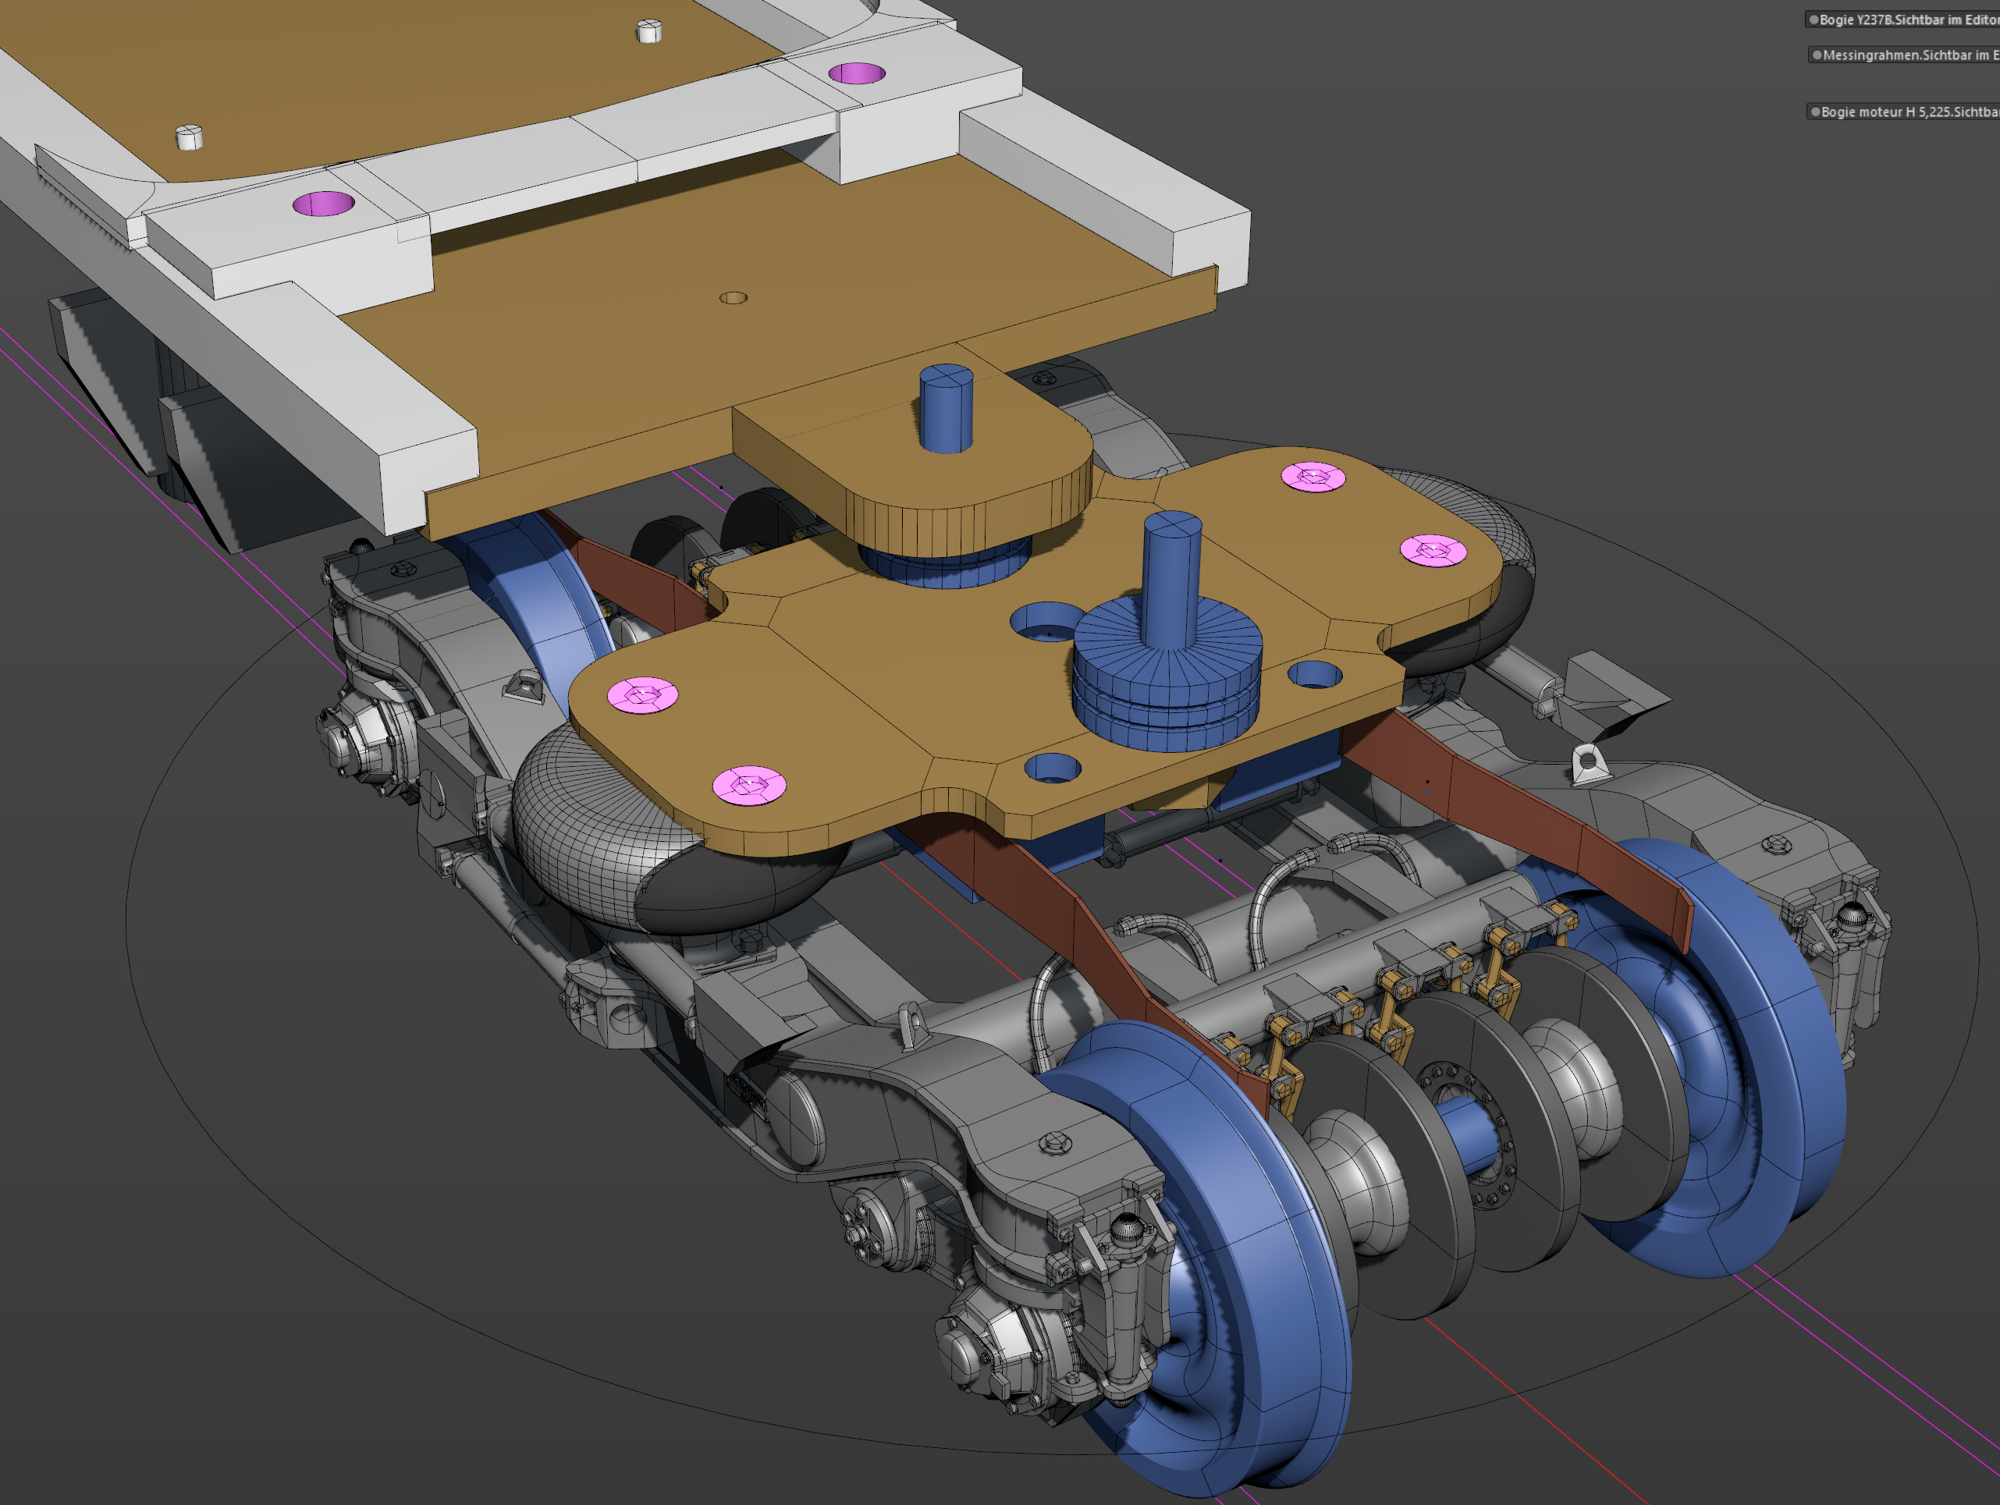Toggle the Bogie Y237B editor visibility dot
This screenshot has width=2000, height=1505.
pos(1813,19)
